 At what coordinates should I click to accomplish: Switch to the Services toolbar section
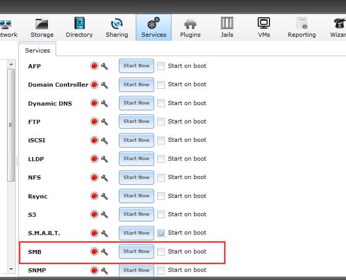(154, 28)
